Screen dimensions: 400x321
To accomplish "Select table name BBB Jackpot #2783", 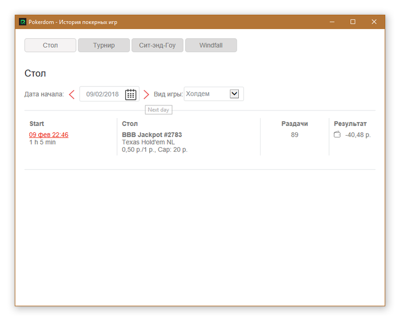I will [152, 135].
